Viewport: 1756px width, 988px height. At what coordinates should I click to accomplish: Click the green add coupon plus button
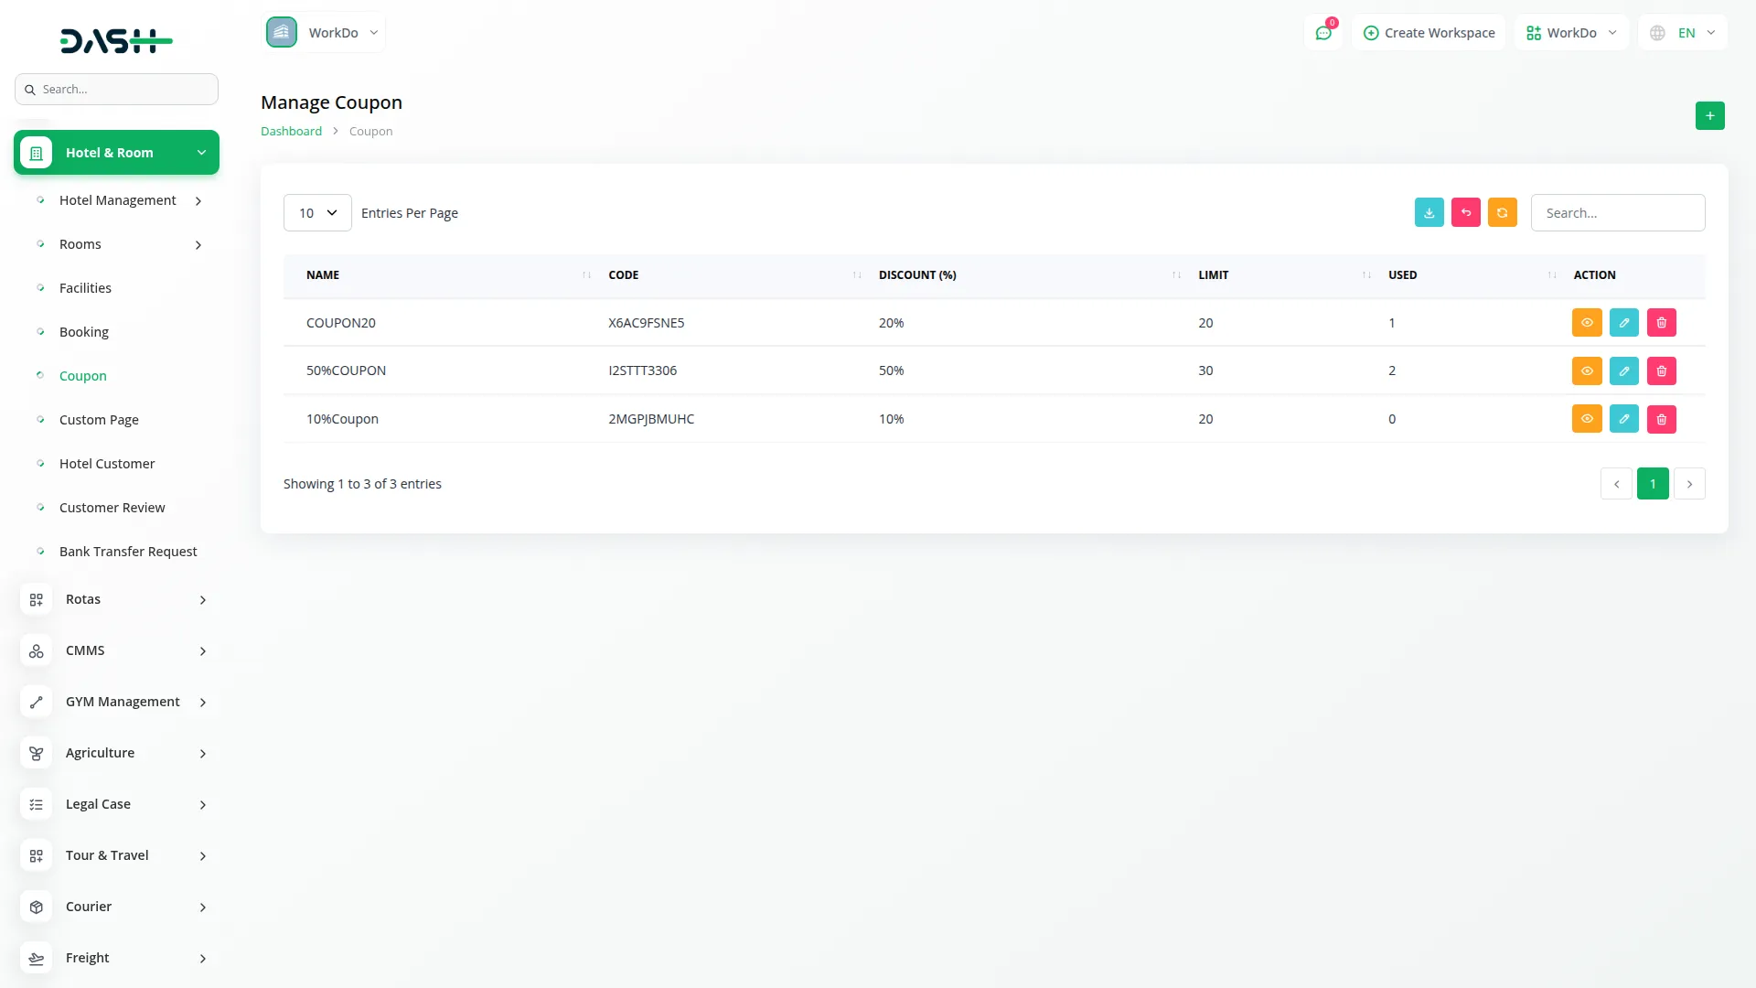[x=1709, y=116]
